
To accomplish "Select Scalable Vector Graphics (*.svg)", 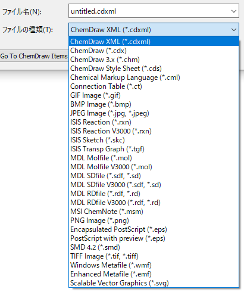I will 154,283.
